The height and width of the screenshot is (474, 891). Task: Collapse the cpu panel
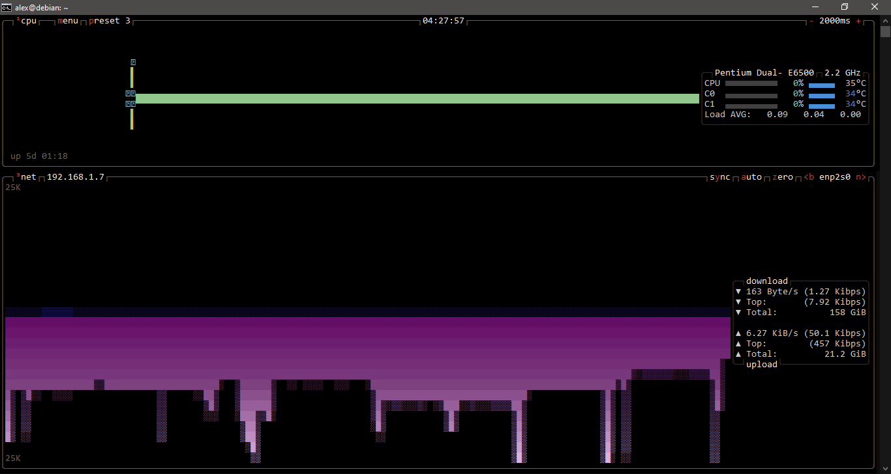(28, 20)
